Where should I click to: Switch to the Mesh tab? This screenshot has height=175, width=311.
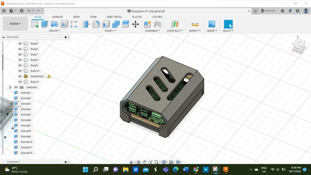coord(76,17)
